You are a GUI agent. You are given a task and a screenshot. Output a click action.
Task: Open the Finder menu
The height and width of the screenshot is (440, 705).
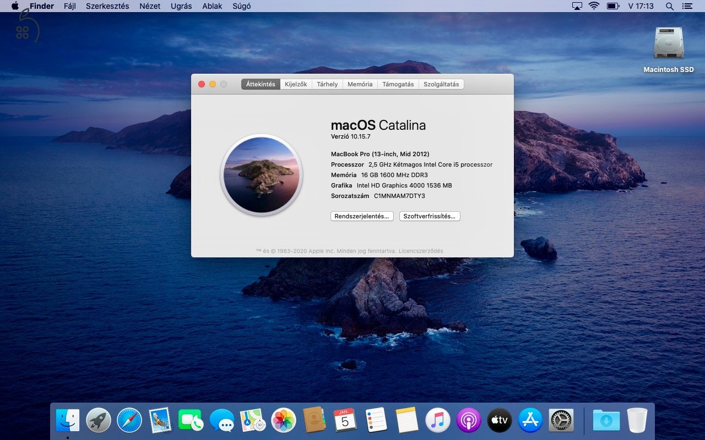point(42,6)
